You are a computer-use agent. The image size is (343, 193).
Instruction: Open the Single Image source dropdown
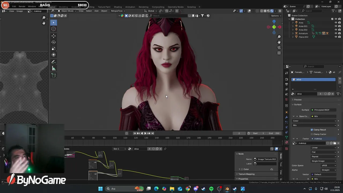(324, 161)
